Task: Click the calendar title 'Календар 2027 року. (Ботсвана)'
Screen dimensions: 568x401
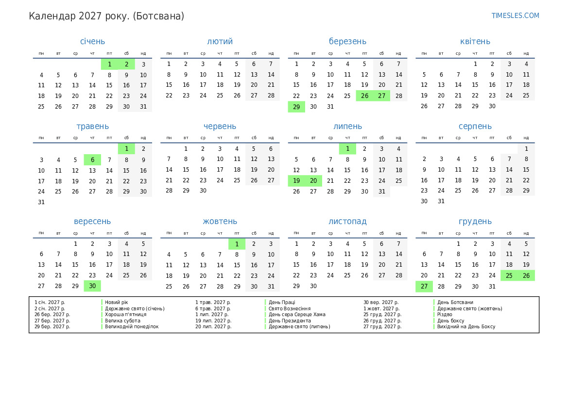Action: click(x=106, y=16)
